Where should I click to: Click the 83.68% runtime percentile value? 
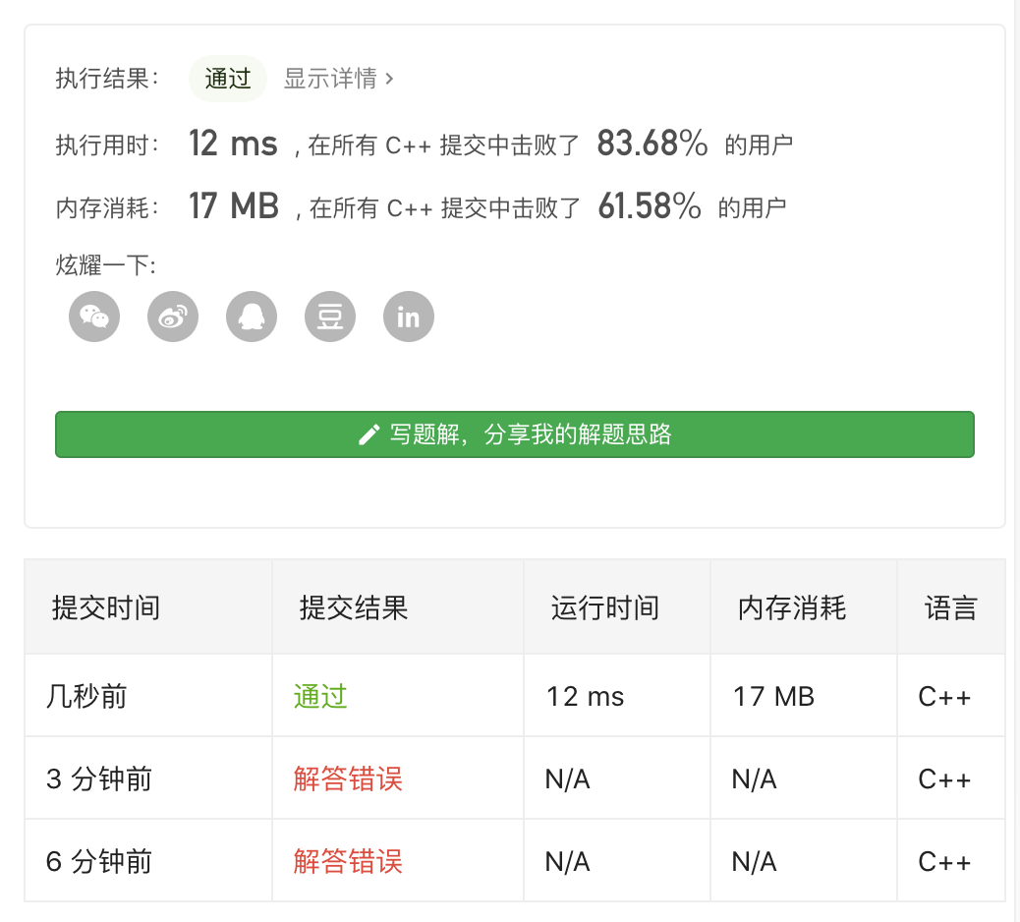pyautogui.click(x=652, y=144)
